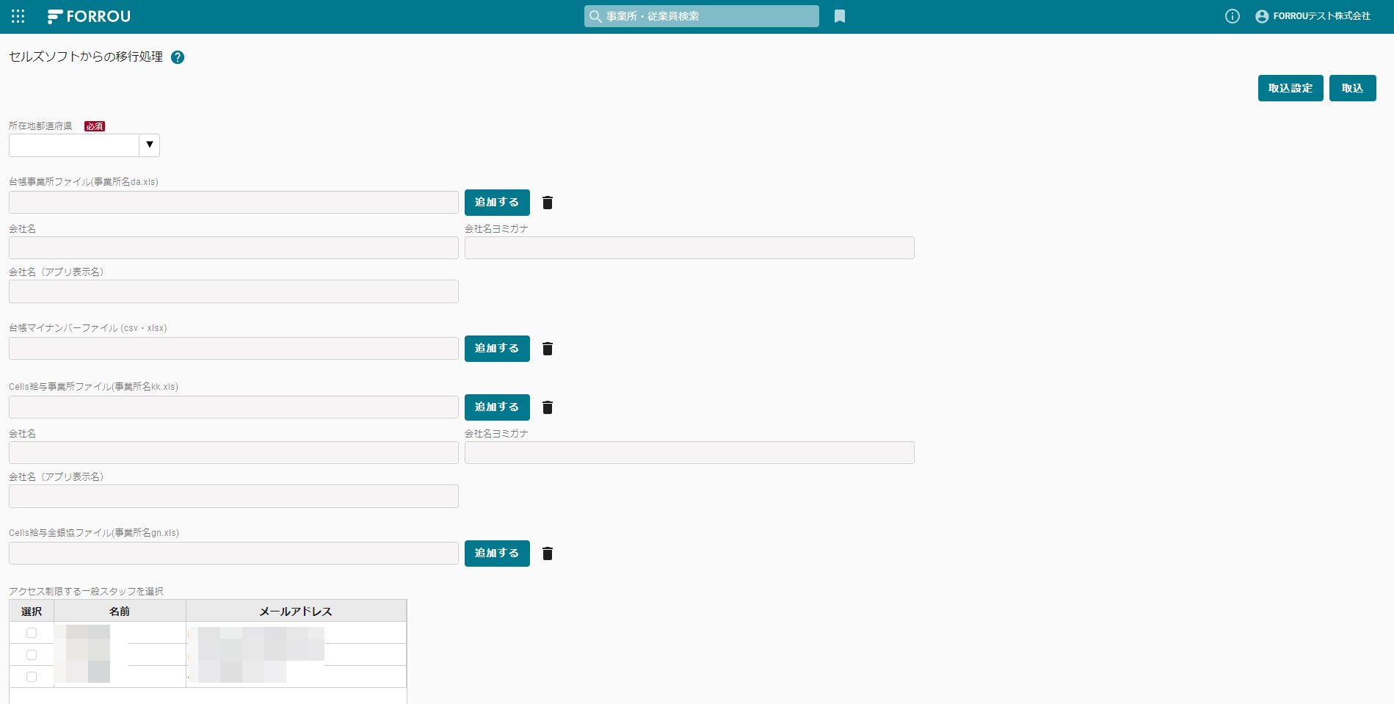This screenshot has height=704, width=1394.
Task: Click the セルズソフトからの移行処理 page title
Action: (86, 57)
